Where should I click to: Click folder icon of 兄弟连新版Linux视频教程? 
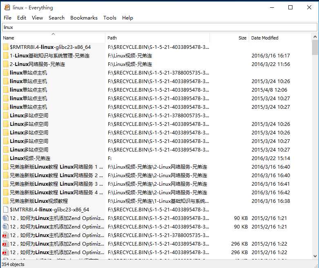[6, 201]
